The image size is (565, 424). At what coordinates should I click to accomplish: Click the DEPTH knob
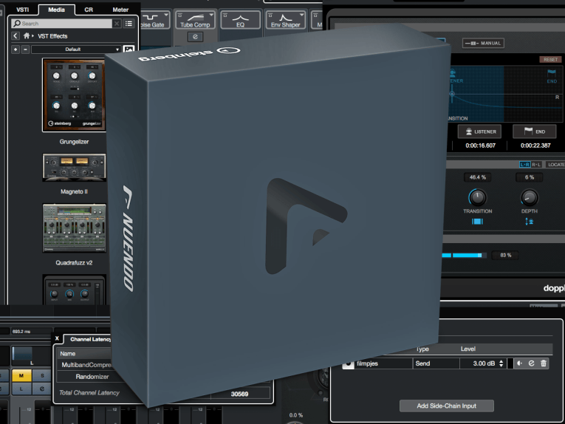(530, 197)
